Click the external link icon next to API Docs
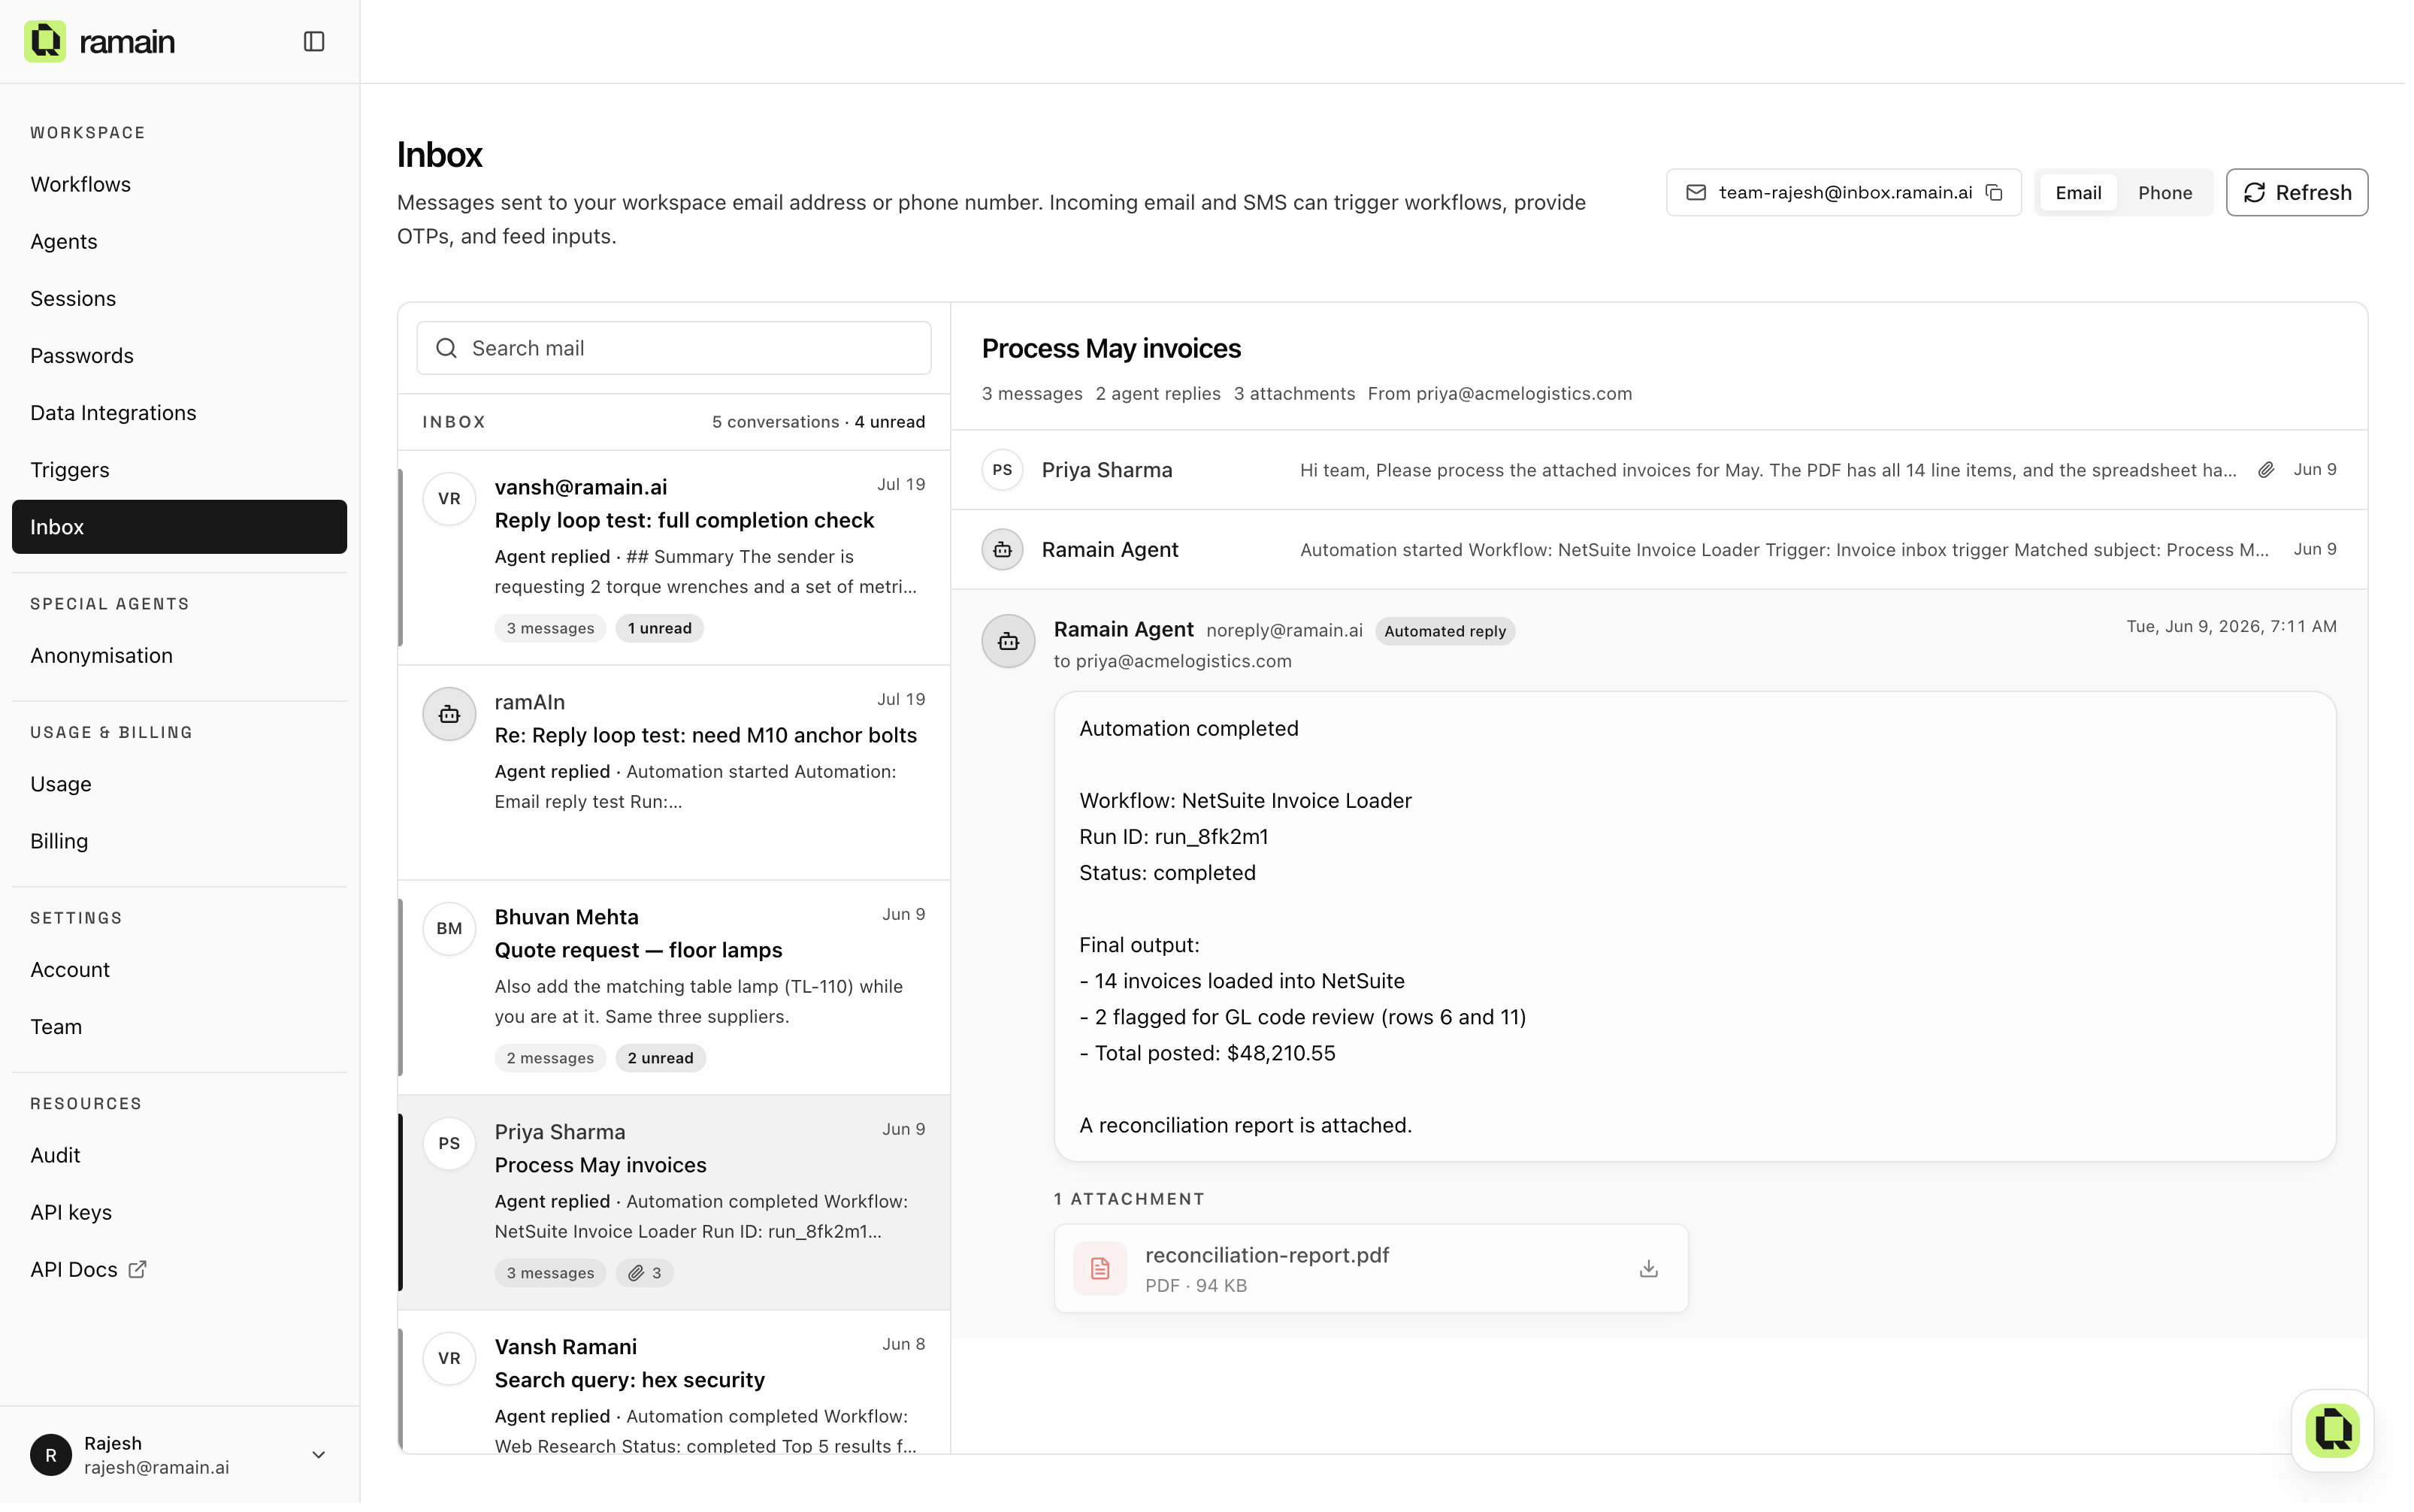 pyautogui.click(x=138, y=1270)
